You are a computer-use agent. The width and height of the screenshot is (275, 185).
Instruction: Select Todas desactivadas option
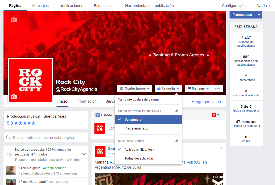pyautogui.click(x=148, y=158)
